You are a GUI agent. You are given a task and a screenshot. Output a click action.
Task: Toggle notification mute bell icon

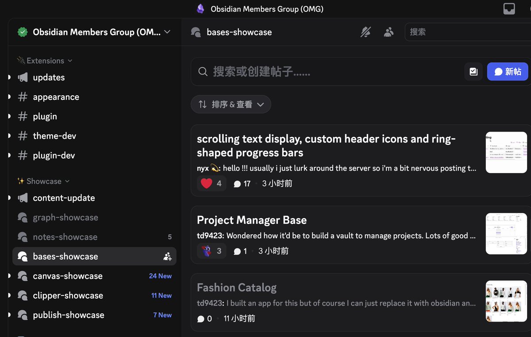point(366,32)
